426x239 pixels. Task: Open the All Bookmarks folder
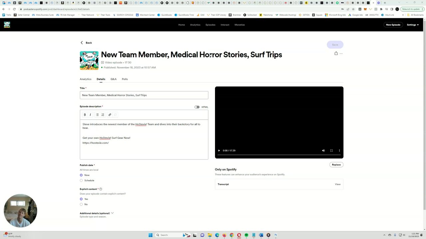[415, 15]
